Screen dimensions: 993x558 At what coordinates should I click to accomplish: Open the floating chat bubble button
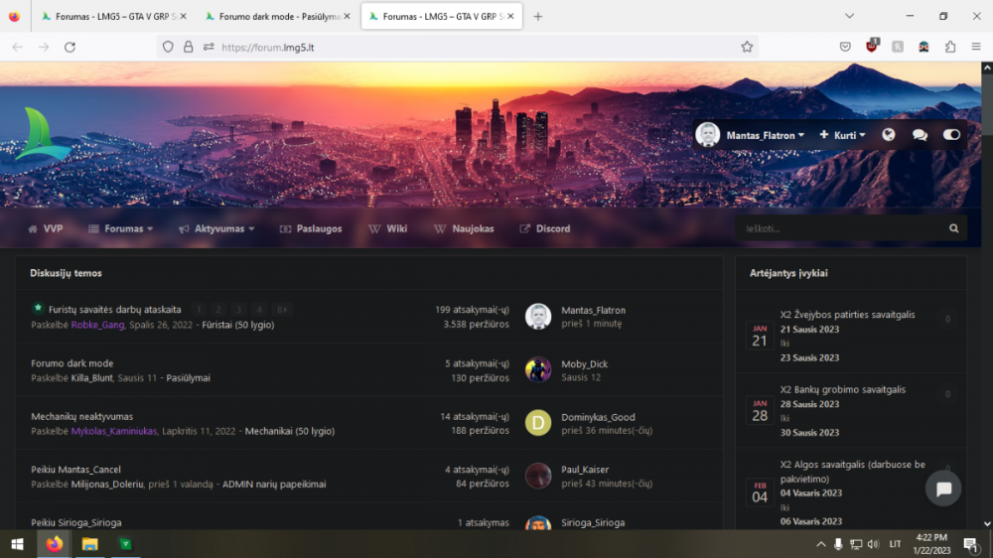(x=943, y=488)
